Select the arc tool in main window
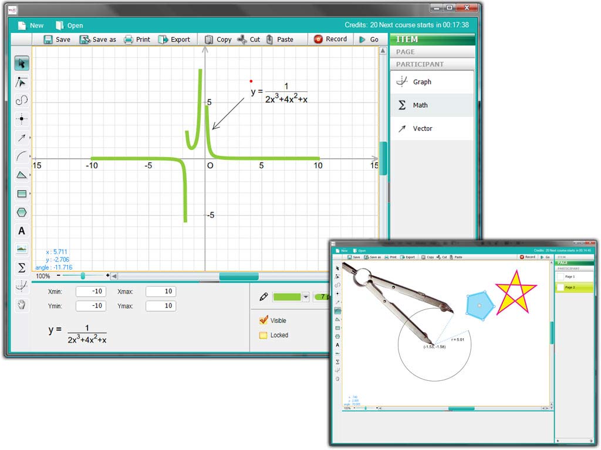Image resolution: width=601 pixels, height=450 pixels. 22,156
